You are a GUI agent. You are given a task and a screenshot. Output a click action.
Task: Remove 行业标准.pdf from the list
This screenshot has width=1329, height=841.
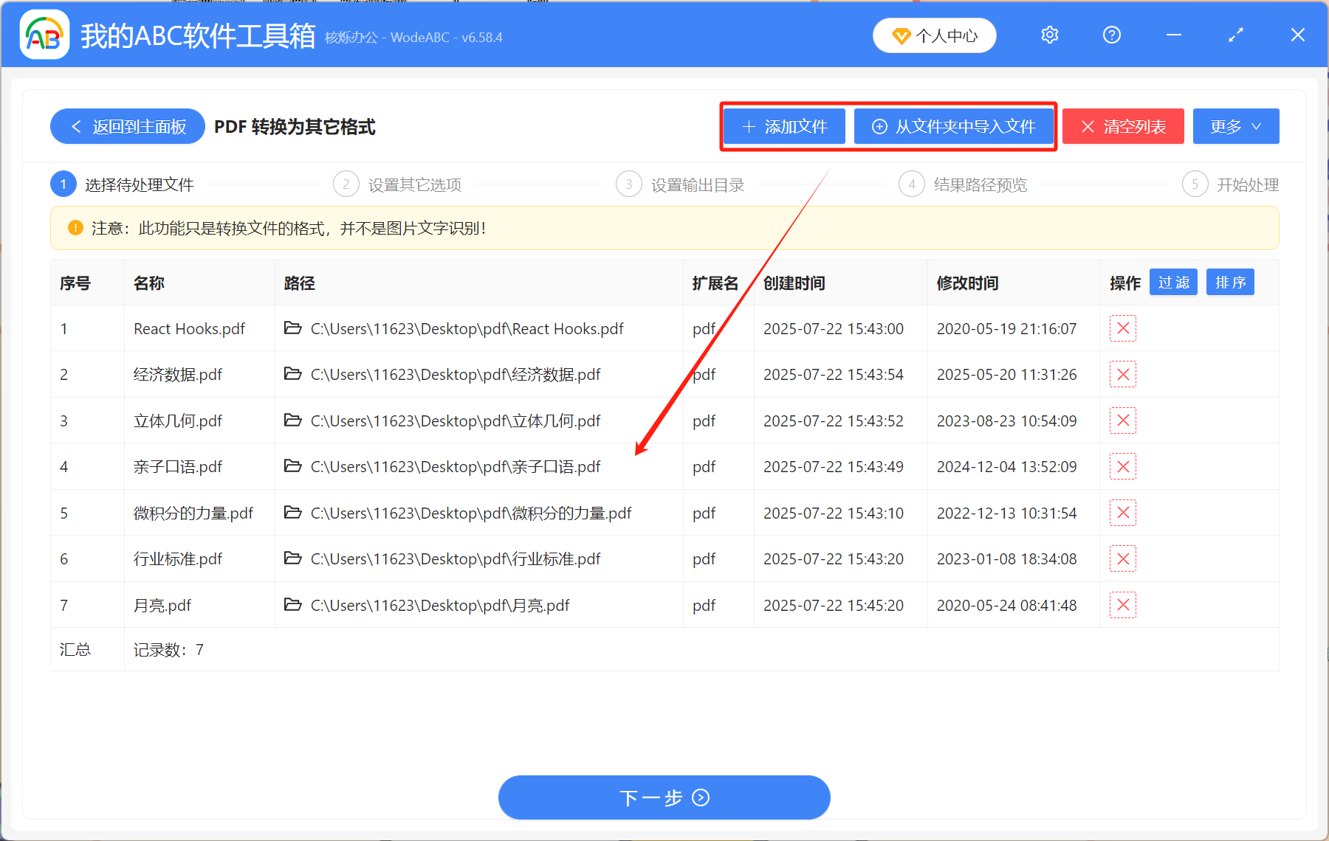[x=1123, y=558]
